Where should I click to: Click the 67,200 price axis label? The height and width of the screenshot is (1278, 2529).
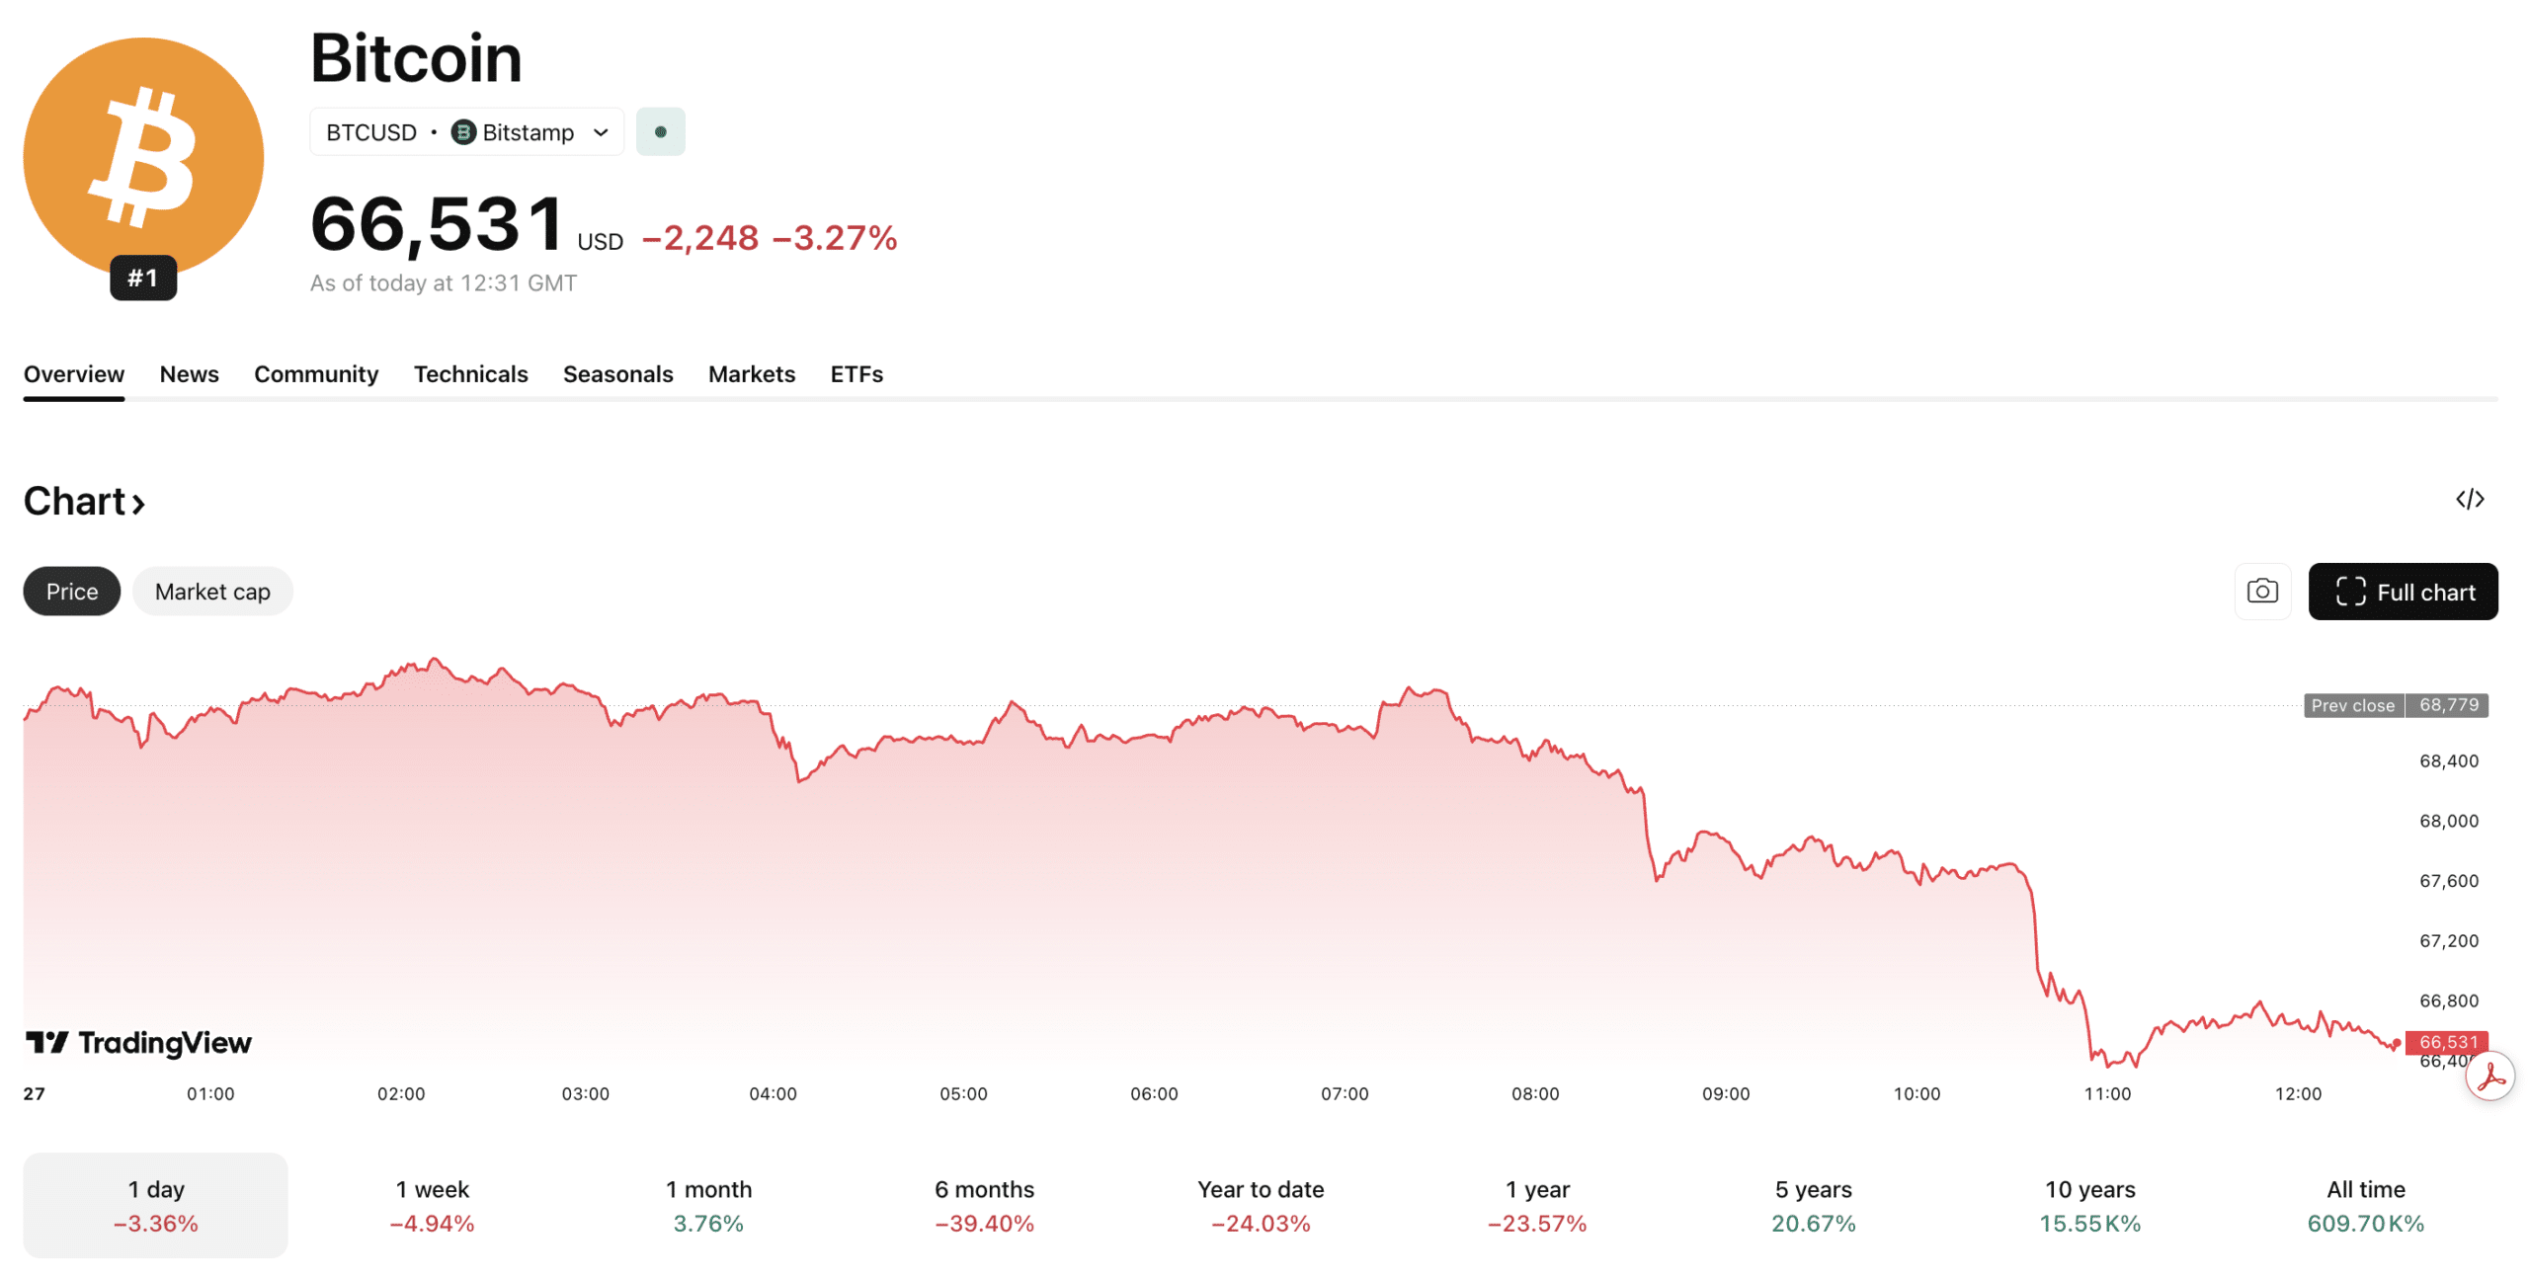[2448, 940]
